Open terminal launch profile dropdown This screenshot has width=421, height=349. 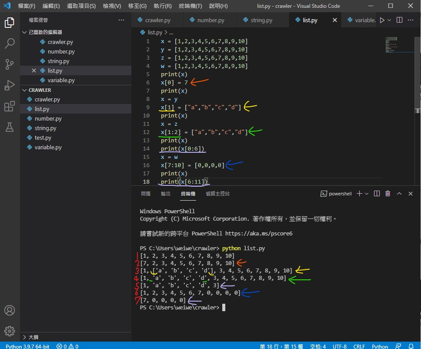tap(367, 194)
